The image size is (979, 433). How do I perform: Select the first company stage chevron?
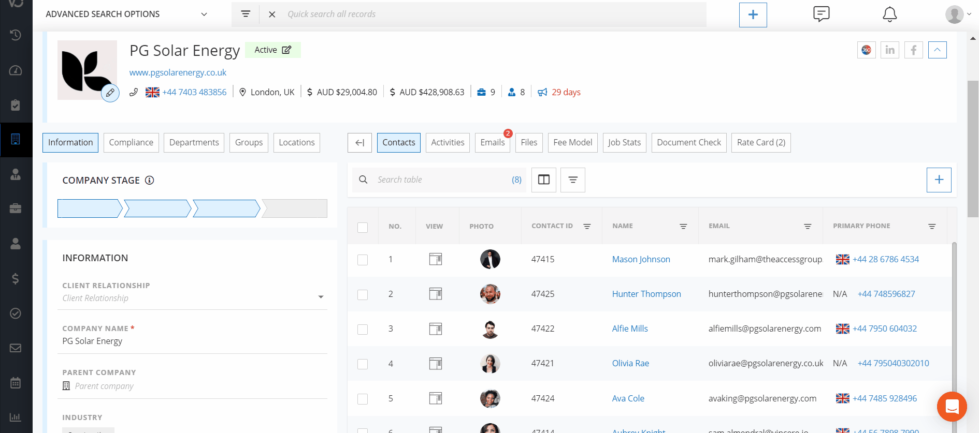click(x=90, y=208)
